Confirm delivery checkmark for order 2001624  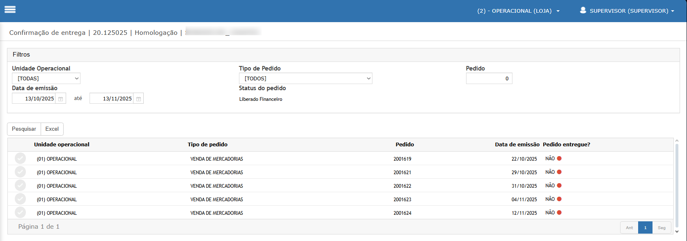point(20,213)
